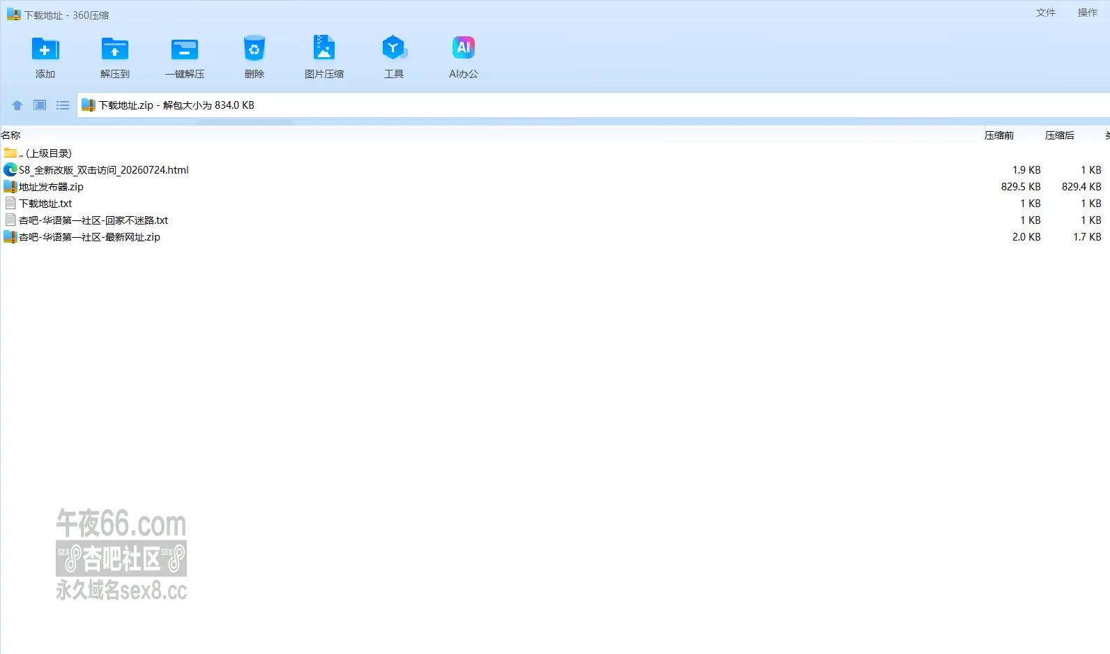
Task: Sort files by 名称 column header
Action: (11, 135)
